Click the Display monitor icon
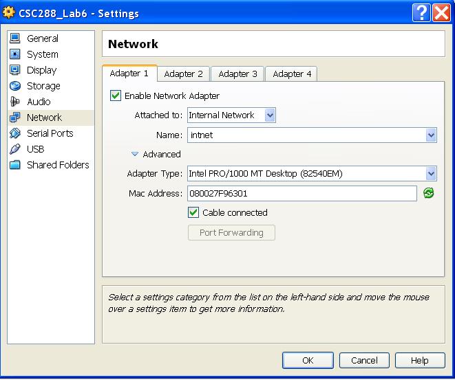This screenshot has height=380, width=455. pos(15,70)
